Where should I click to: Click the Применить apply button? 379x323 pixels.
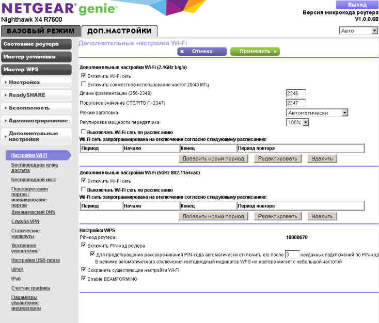pyautogui.click(x=255, y=52)
